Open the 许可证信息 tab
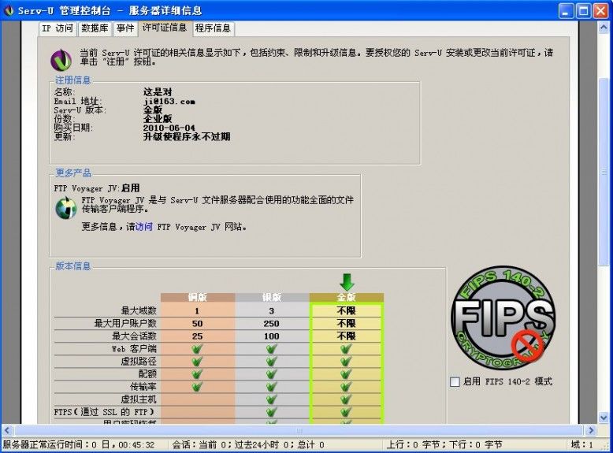 tap(165, 28)
